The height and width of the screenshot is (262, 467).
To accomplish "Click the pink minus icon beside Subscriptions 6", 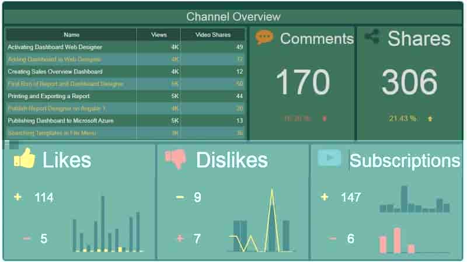I will 333,238.
